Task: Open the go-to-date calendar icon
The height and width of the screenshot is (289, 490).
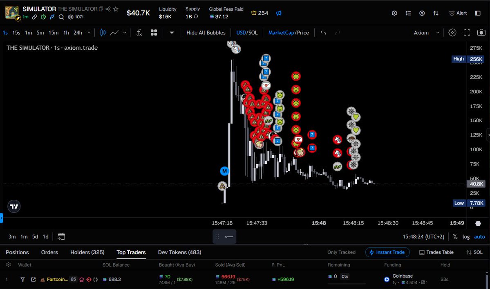Action: tap(61, 237)
